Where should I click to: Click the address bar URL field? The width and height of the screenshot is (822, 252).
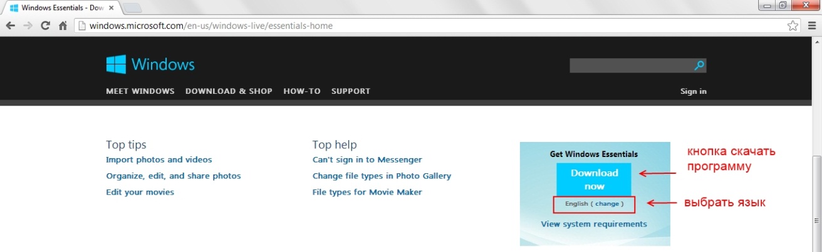click(437, 26)
